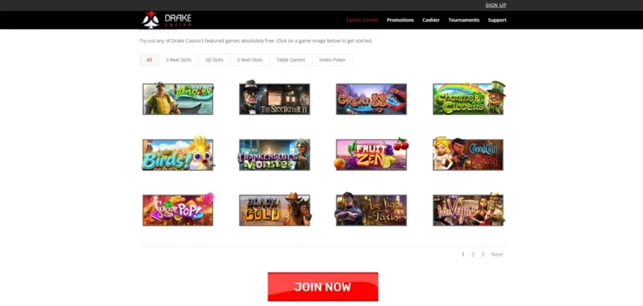Filter games by 3 Reel Slots
Viewport: 643px width, 306px height.
tap(178, 60)
